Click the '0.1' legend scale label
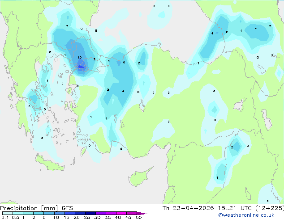This screenshot has width=284, height=219. 5,217
